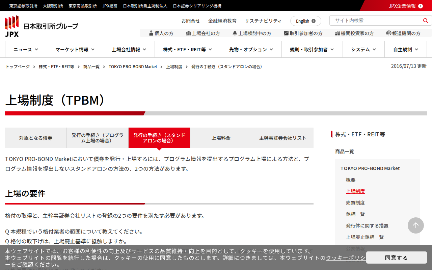The image size is (432, 270).
Task: Click the person icon for 個人の方
Action: point(151,33)
